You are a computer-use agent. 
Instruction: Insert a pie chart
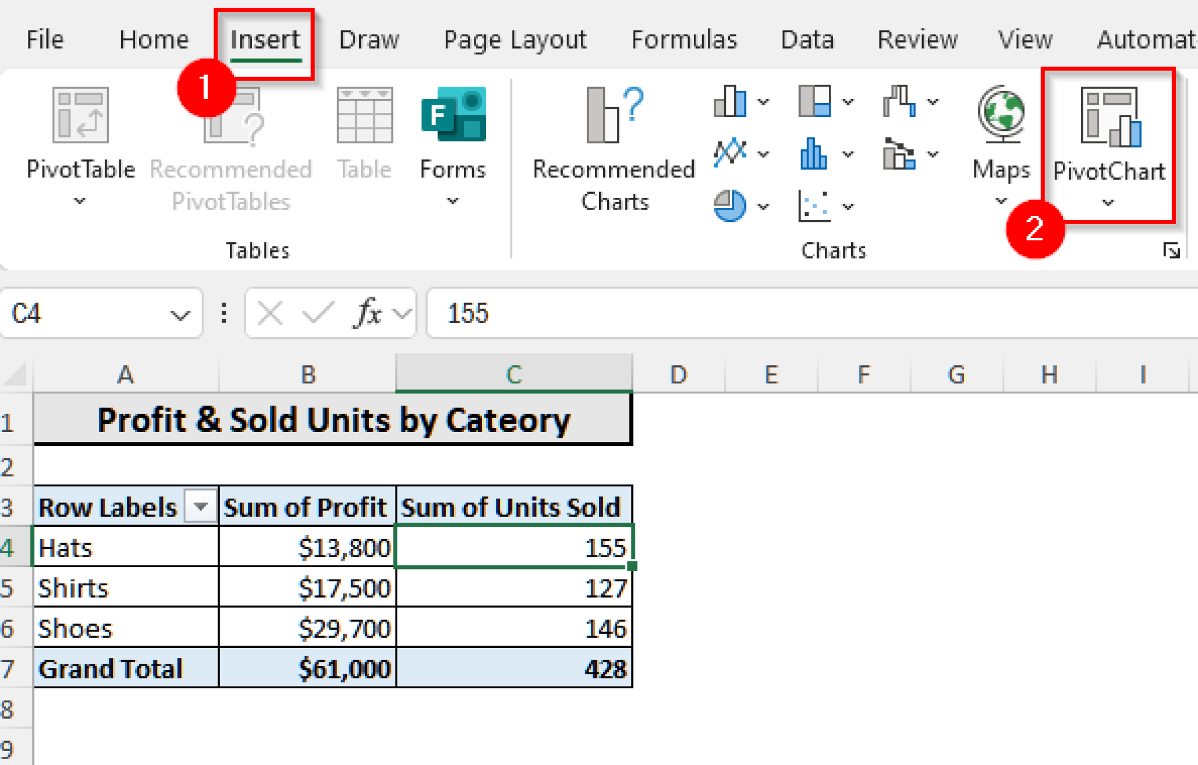click(x=729, y=205)
